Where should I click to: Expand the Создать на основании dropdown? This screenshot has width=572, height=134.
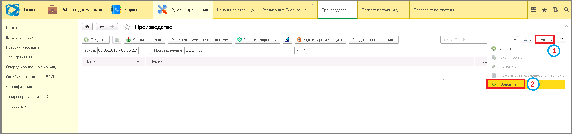point(374,40)
